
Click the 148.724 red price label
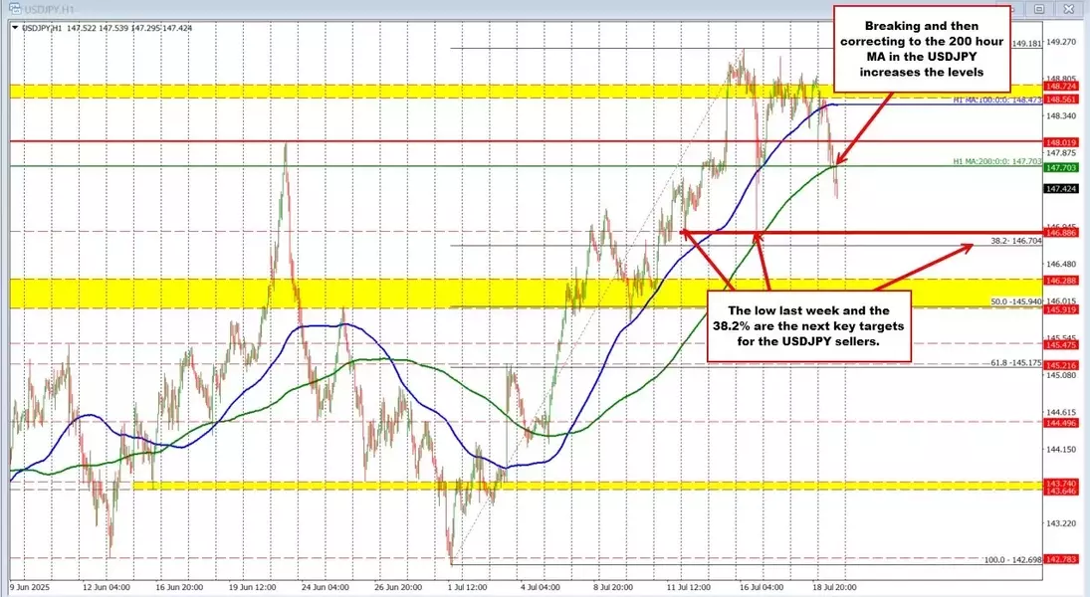(x=1061, y=87)
